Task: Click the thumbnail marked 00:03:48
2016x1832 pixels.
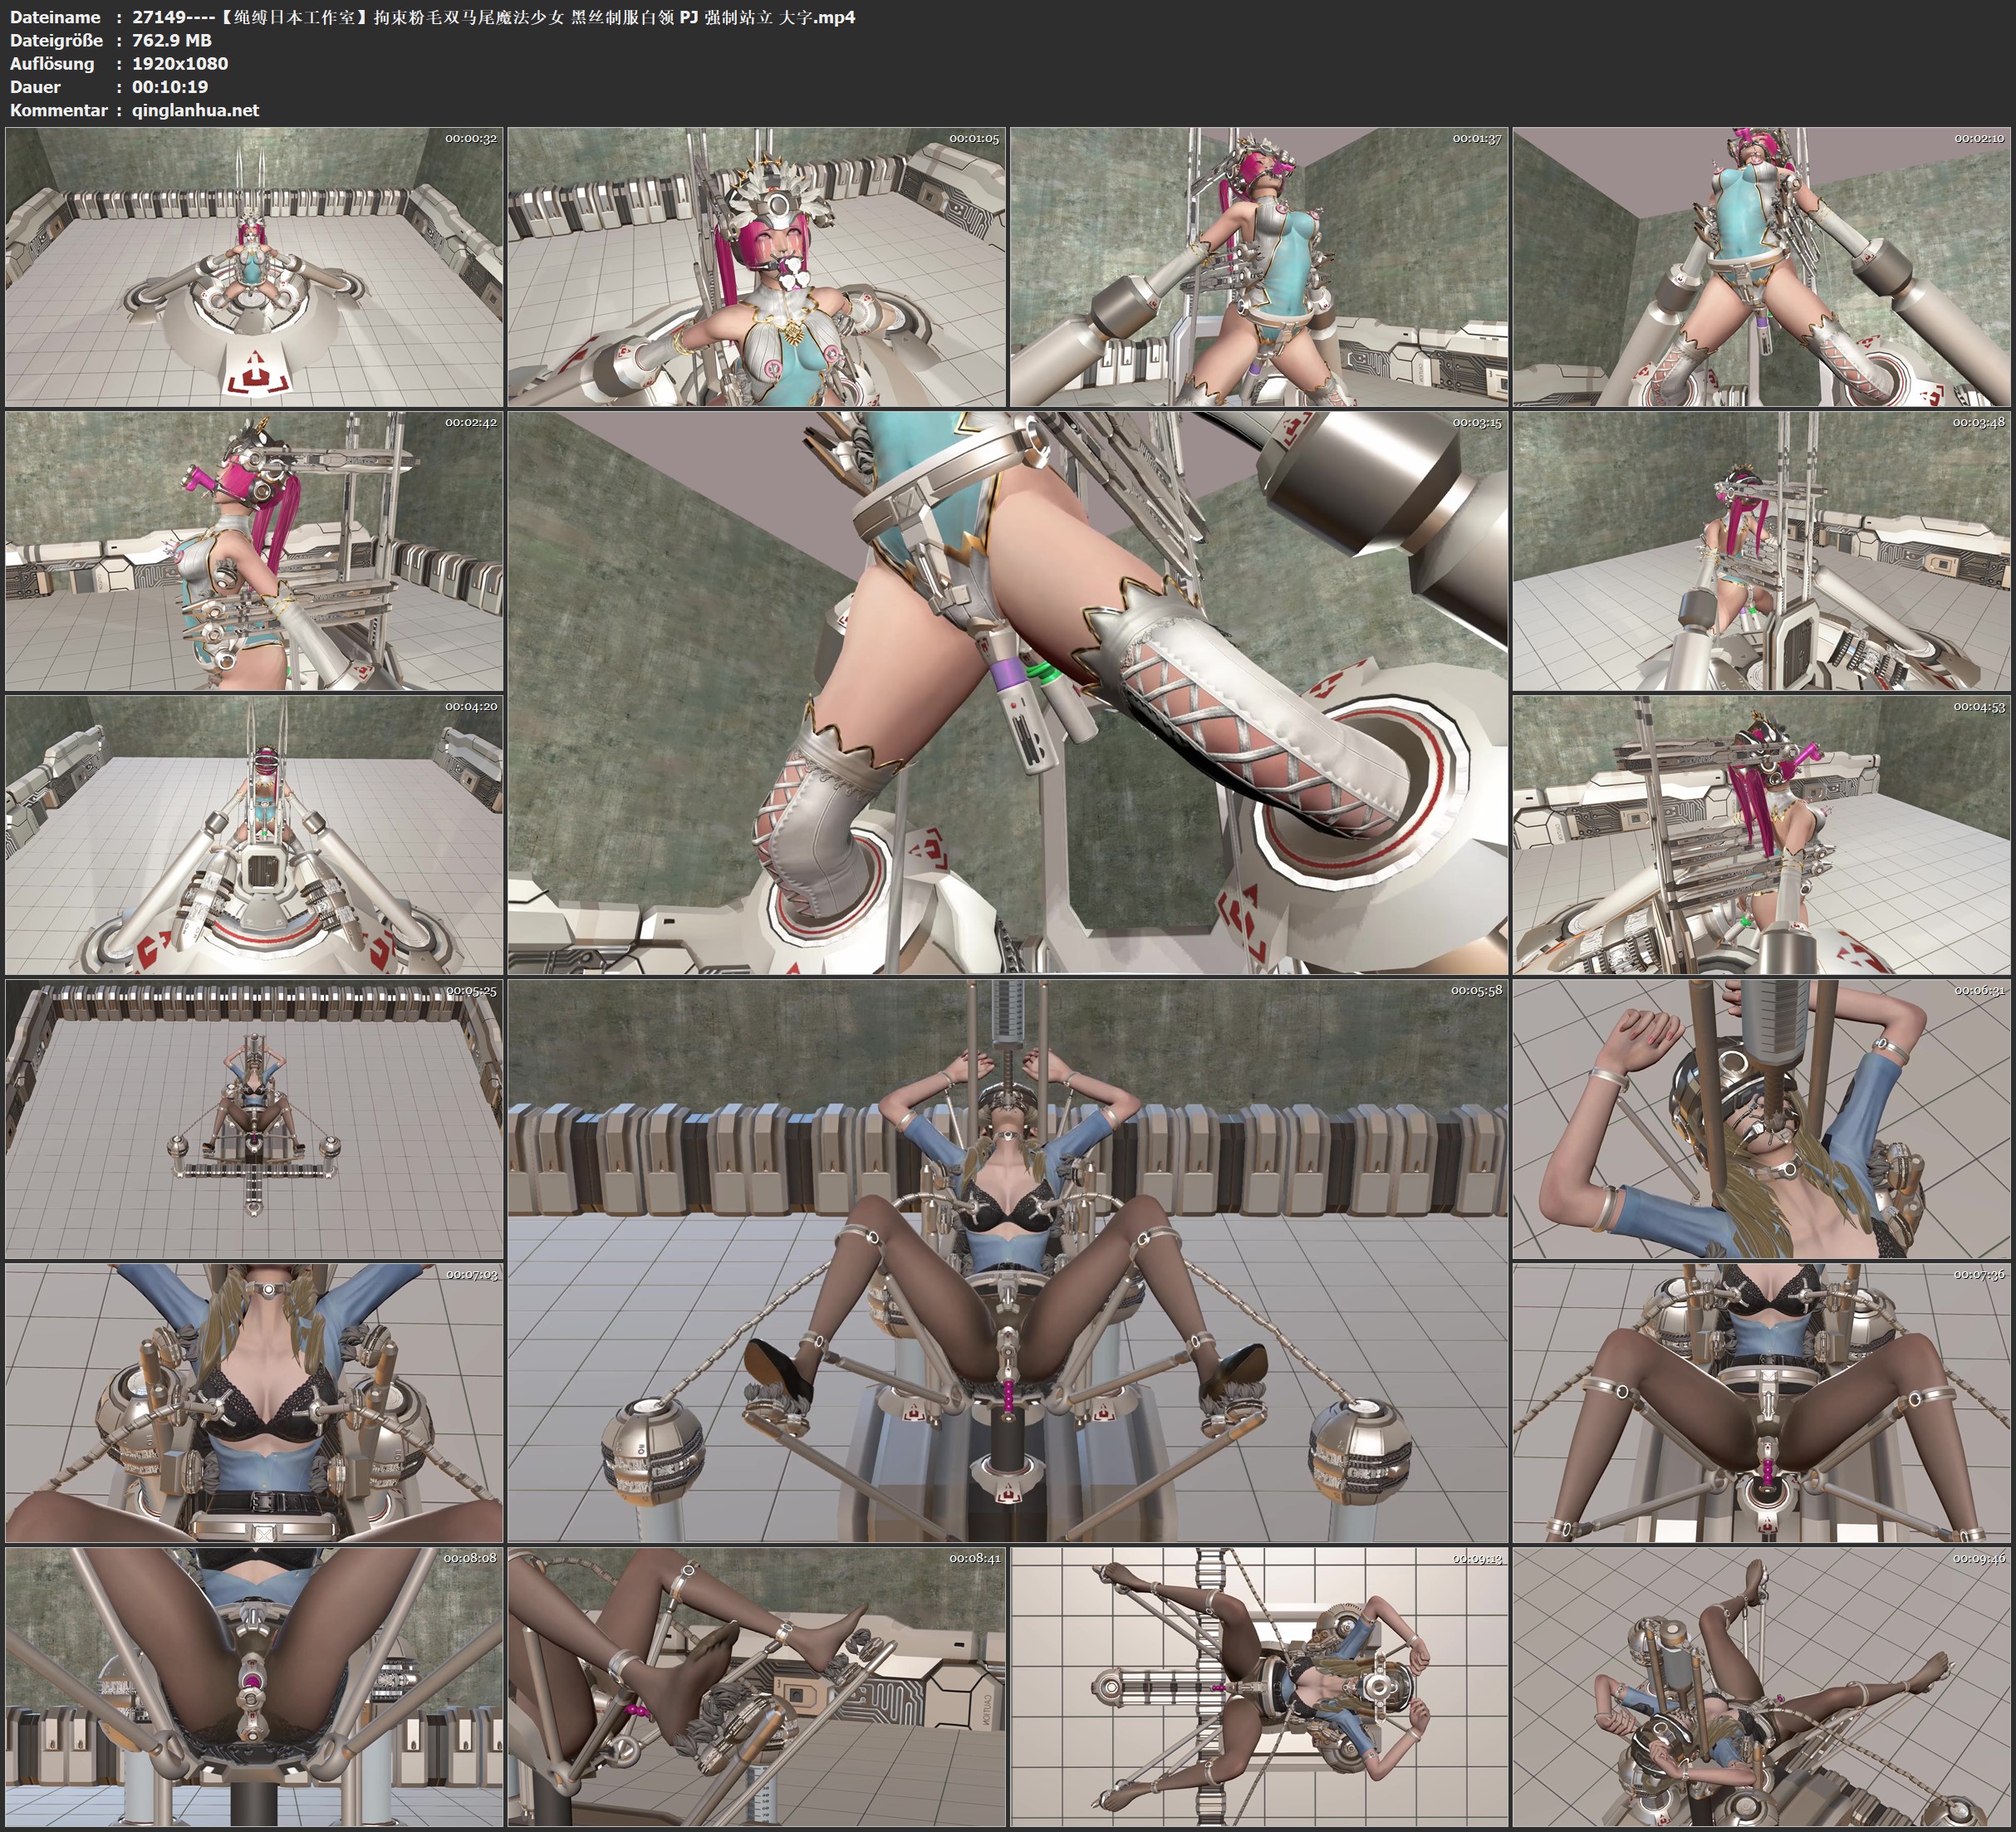Action: pyautogui.click(x=1760, y=550)
